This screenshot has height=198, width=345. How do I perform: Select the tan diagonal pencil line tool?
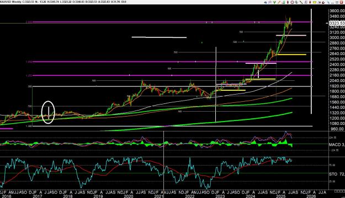coord(279,2)
